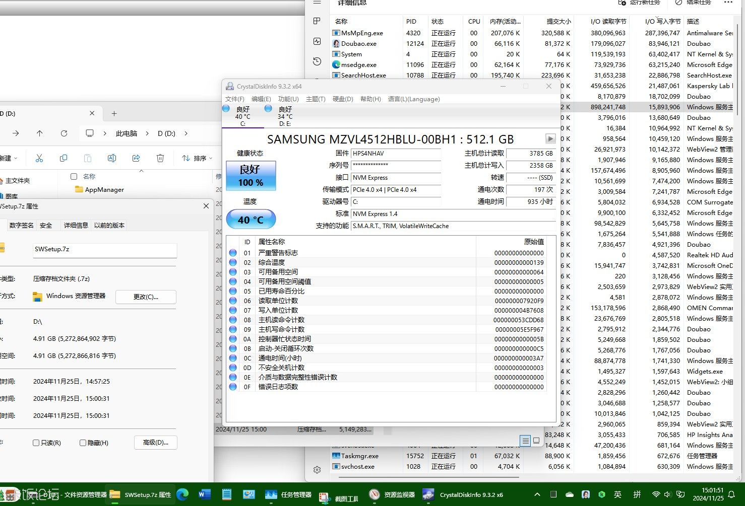Screen dimensions: 745x506
Task: Tick the select-all checkbox beside 名称
Action: tap(74, 176)
